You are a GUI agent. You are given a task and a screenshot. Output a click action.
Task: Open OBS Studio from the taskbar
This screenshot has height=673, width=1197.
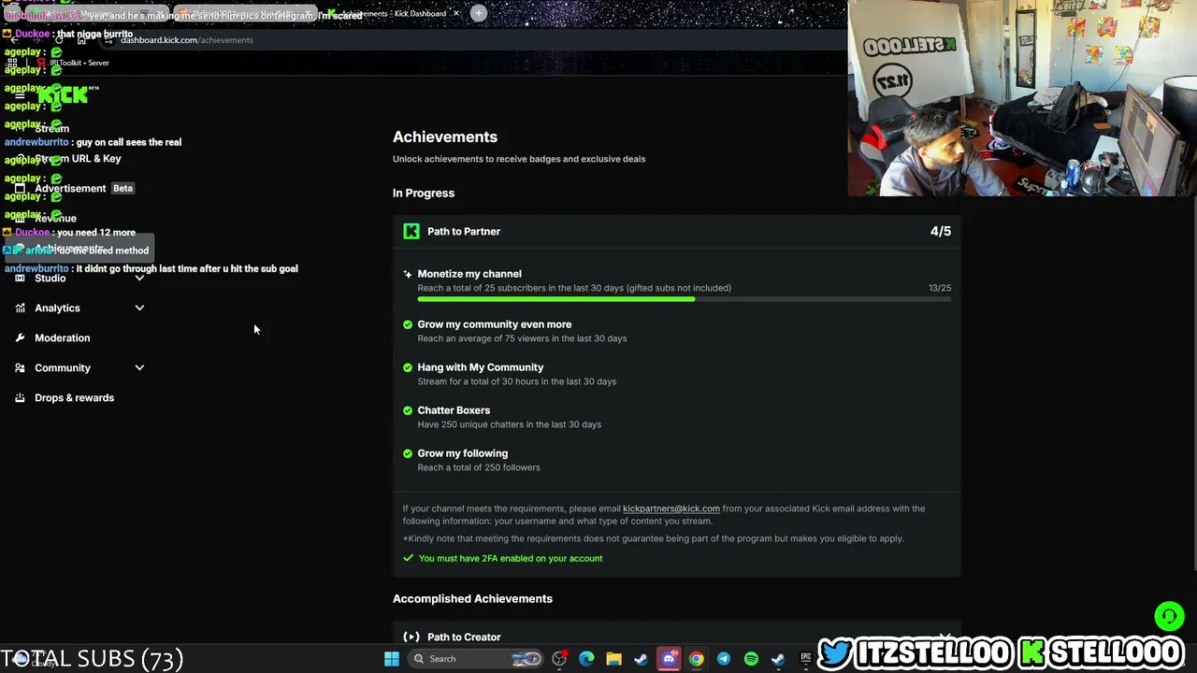click(559, 659)
